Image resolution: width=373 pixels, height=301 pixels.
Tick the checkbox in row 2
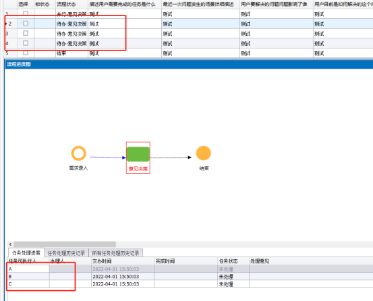click(26, 24)
